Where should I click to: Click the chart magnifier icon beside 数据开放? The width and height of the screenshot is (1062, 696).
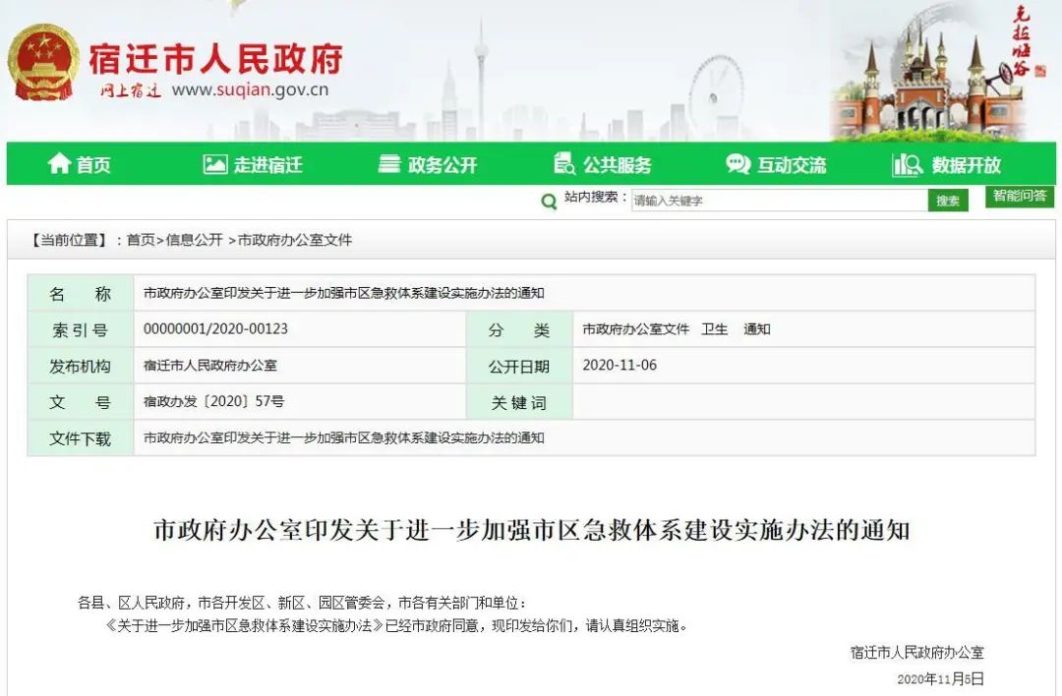click(x=908, y=164)
